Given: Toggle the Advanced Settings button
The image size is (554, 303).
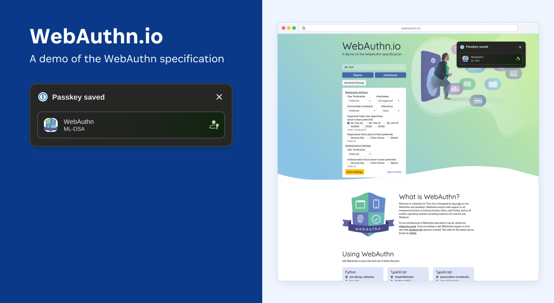Looking at the screenshot, I should pyautogui.click(x=354, y=83).
